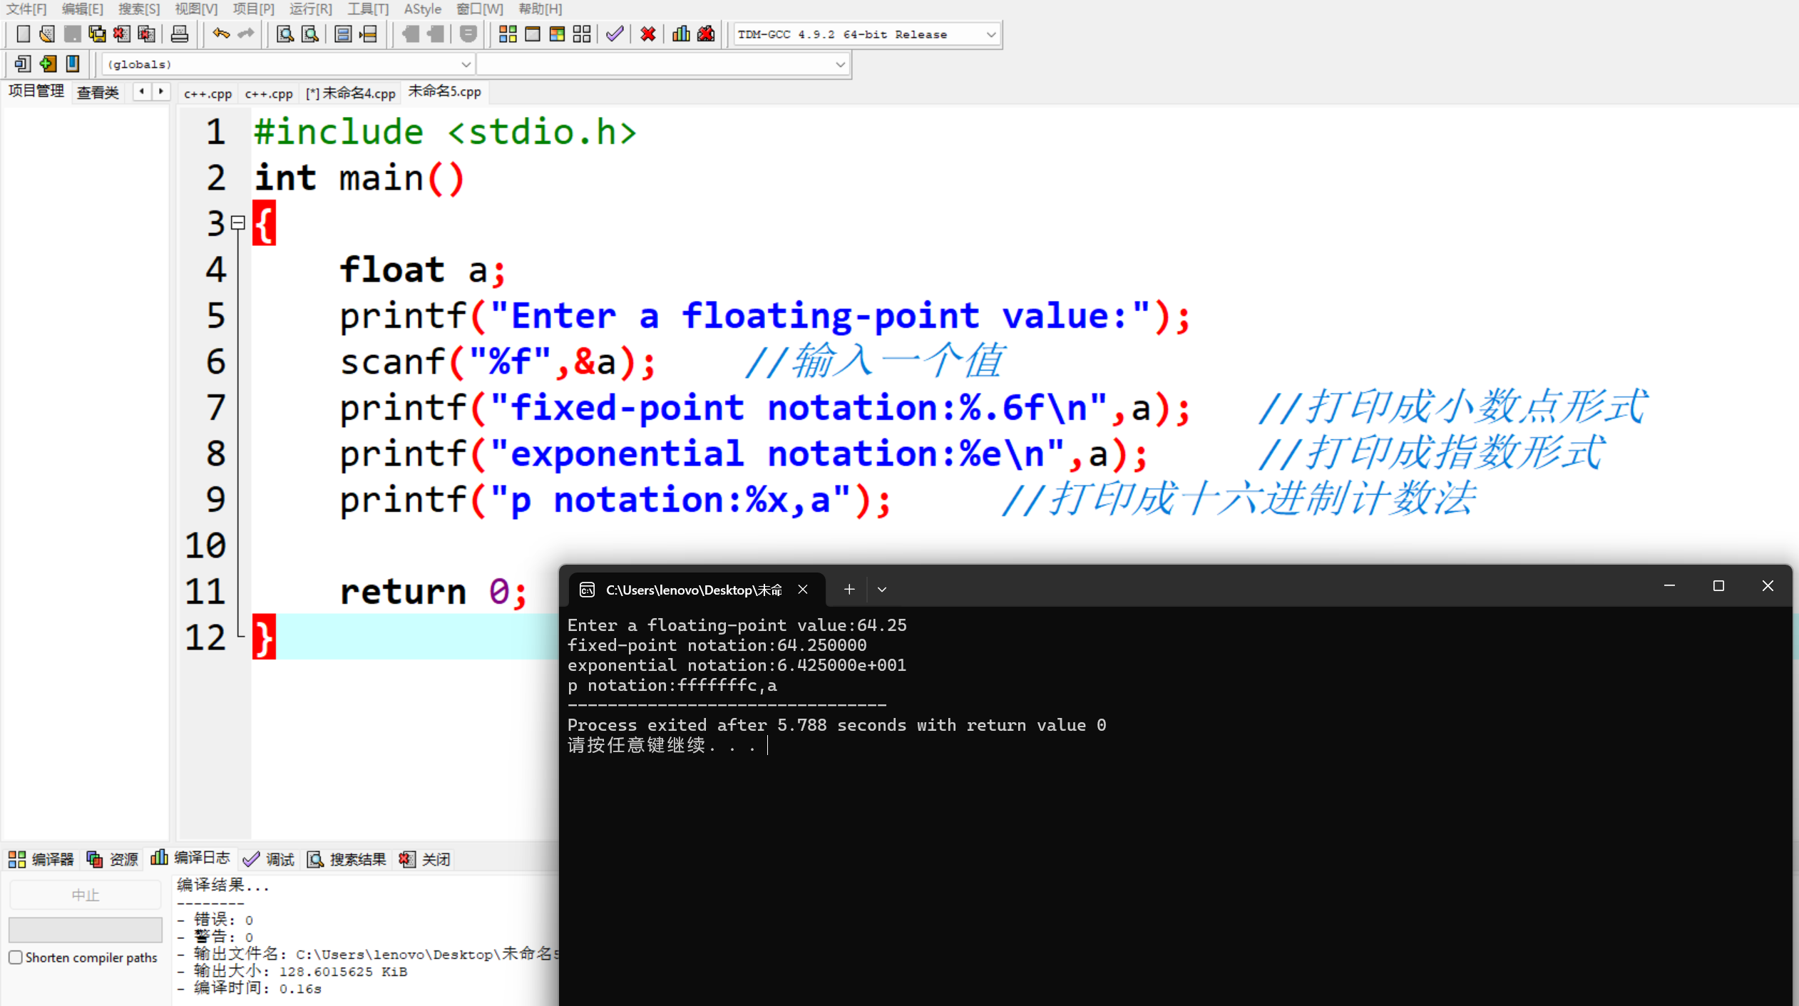Enable the Shorten compiler paths checkbox

click(16, 958)
